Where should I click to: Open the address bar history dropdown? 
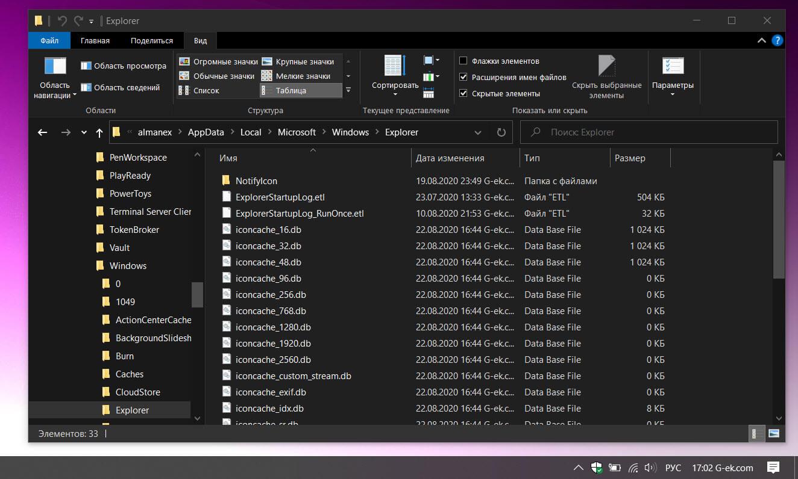click(x=478, y=132)
